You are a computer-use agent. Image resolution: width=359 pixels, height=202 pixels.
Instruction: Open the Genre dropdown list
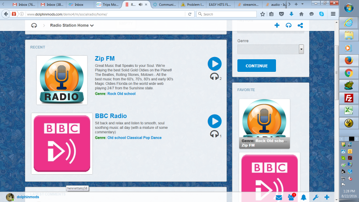(271, 49)
